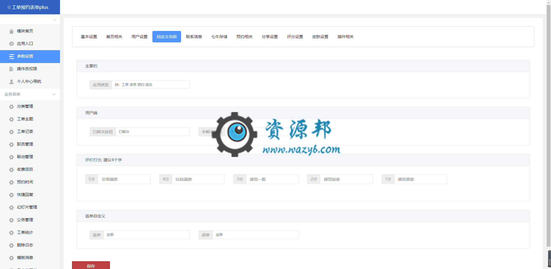Click the 1分 rating name field
This screenshot has height=269, width=551.
point(421,179)
